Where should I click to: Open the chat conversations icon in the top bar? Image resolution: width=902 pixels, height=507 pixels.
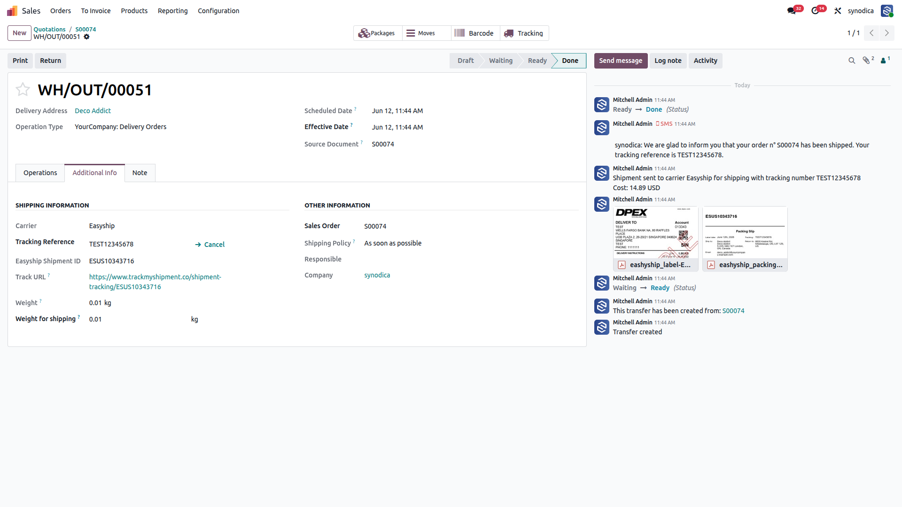(x=792, y=11)
